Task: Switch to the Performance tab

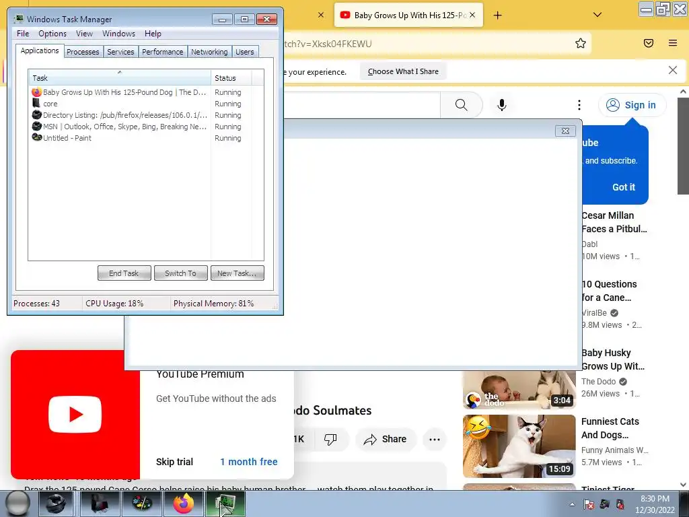Action: tap(163, 52)
